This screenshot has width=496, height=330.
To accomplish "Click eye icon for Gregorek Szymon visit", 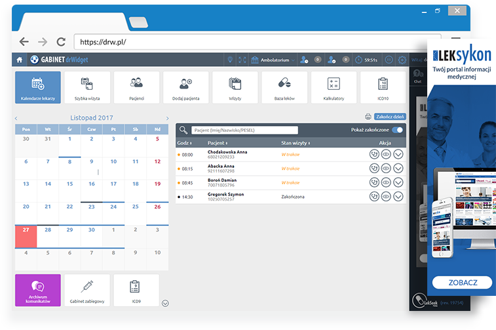I will tap(386, 196).
